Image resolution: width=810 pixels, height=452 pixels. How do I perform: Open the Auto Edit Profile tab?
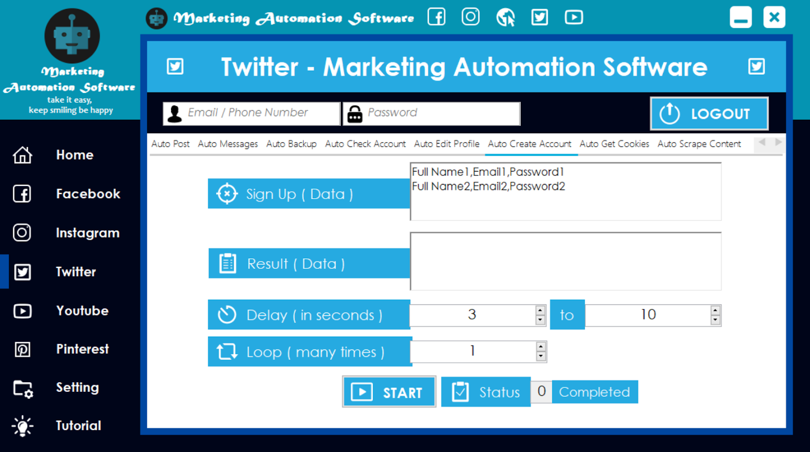[x=447, y=144]
